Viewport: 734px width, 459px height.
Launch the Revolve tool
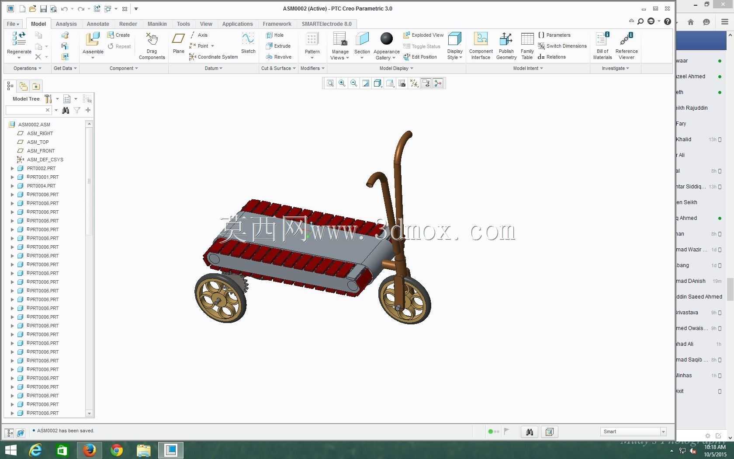point(279,57)
